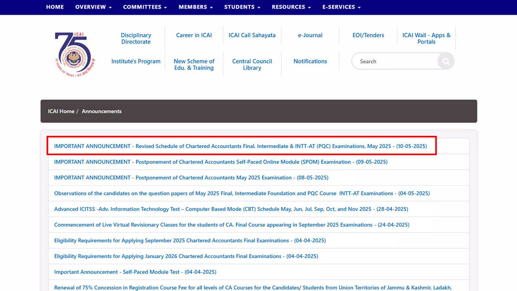The image size is (517, 291).
Task: Open the Resources navigation menu
Action: point(291,7)
